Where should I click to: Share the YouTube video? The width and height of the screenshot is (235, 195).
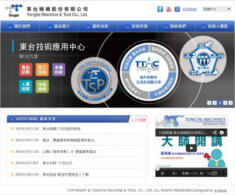(x=215, y=132)
